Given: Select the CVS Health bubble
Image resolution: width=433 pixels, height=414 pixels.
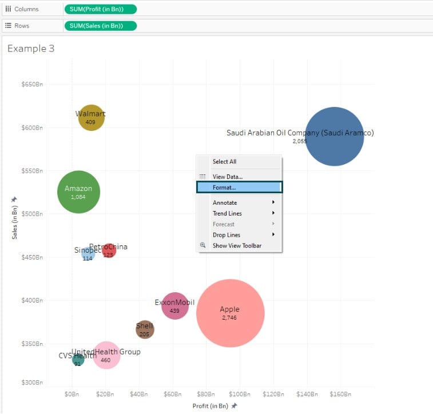Looking at the screenshot, I should tap(78, 360).
